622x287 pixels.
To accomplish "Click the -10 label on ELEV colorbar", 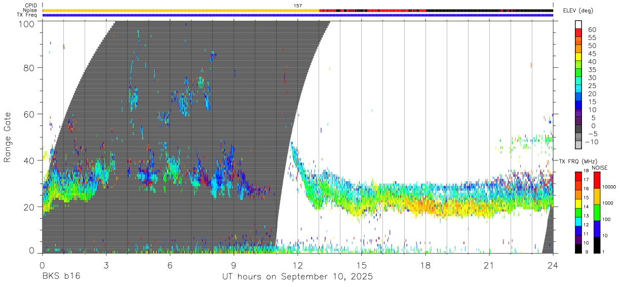I will tap(592, 142).
